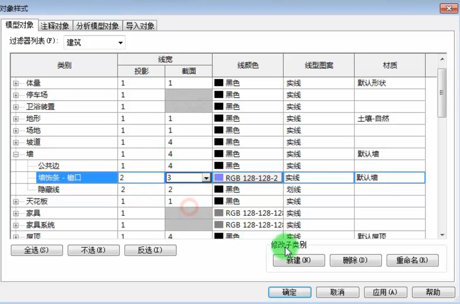The image size is (460, 304).
Task: Switch to the 注释对象 tab
Action: point(55,26)
